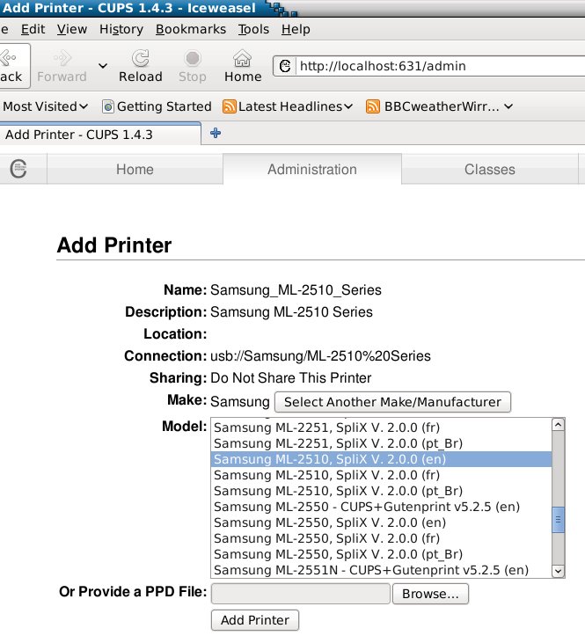This screenshot has height=643, width=585.
Task: Open the View menu
Action: click(72, 29)
